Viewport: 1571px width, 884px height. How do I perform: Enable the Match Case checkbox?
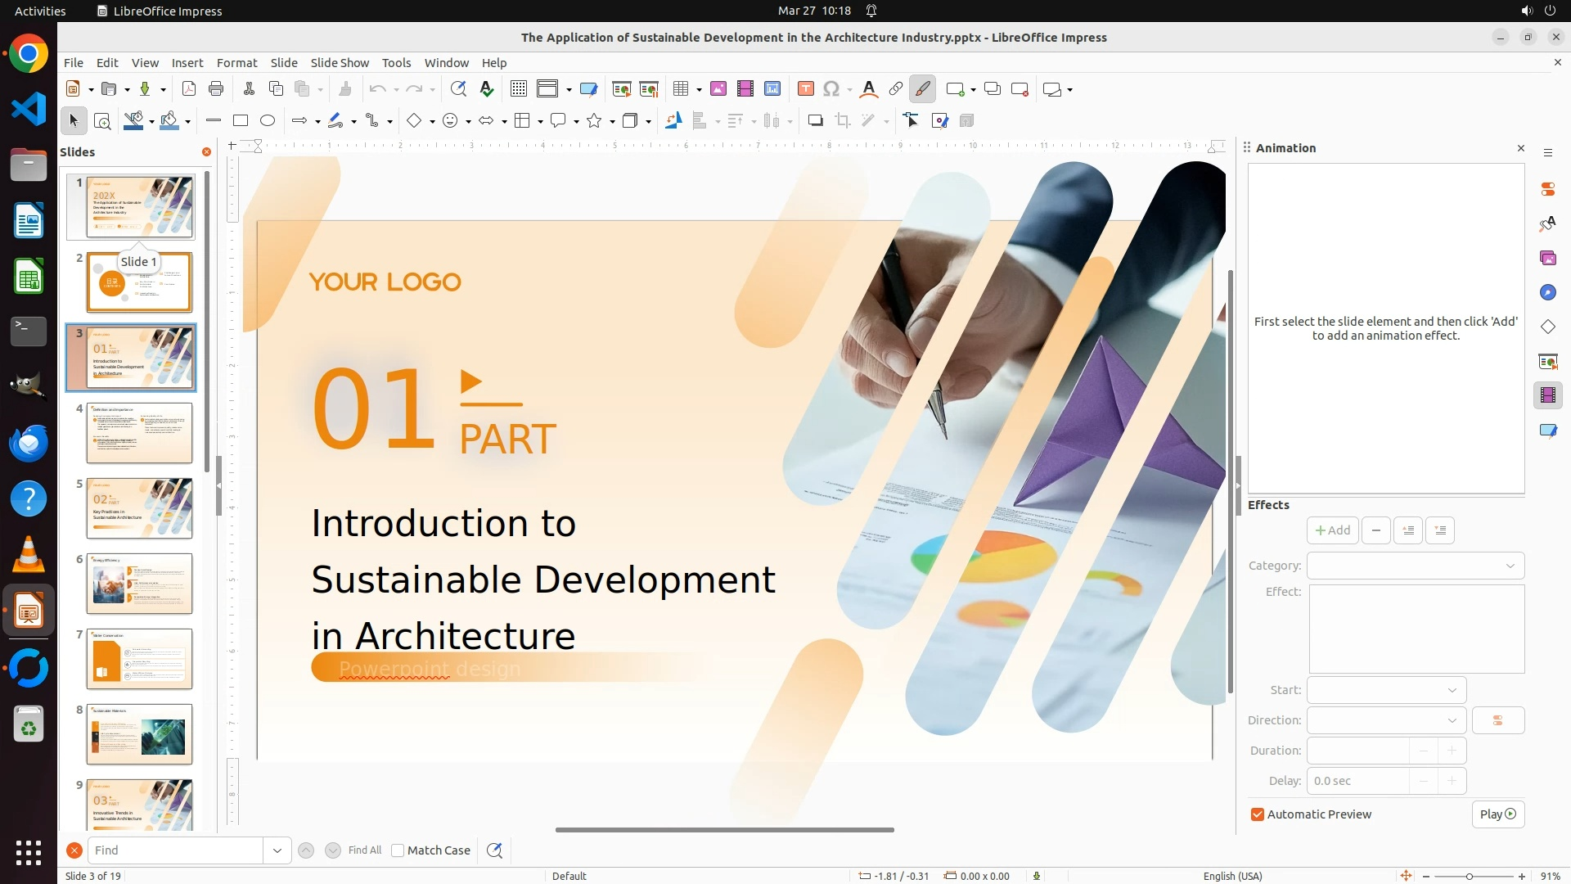[x=398, y=850]
